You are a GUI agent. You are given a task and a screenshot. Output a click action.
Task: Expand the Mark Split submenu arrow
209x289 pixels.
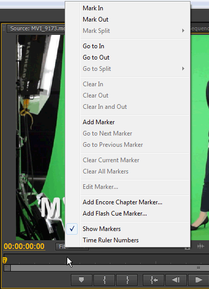point(183,31)
